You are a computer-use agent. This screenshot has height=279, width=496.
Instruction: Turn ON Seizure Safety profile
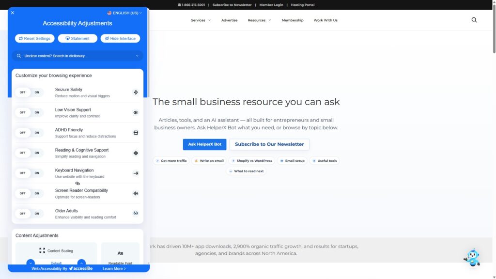click(37, 93)
